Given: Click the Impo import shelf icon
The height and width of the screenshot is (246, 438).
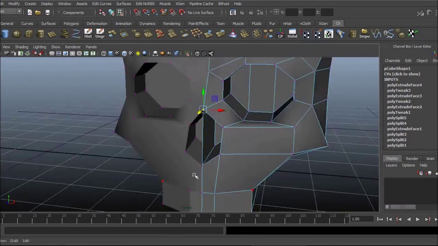Looking at the screenshot, I should point(364,33).
